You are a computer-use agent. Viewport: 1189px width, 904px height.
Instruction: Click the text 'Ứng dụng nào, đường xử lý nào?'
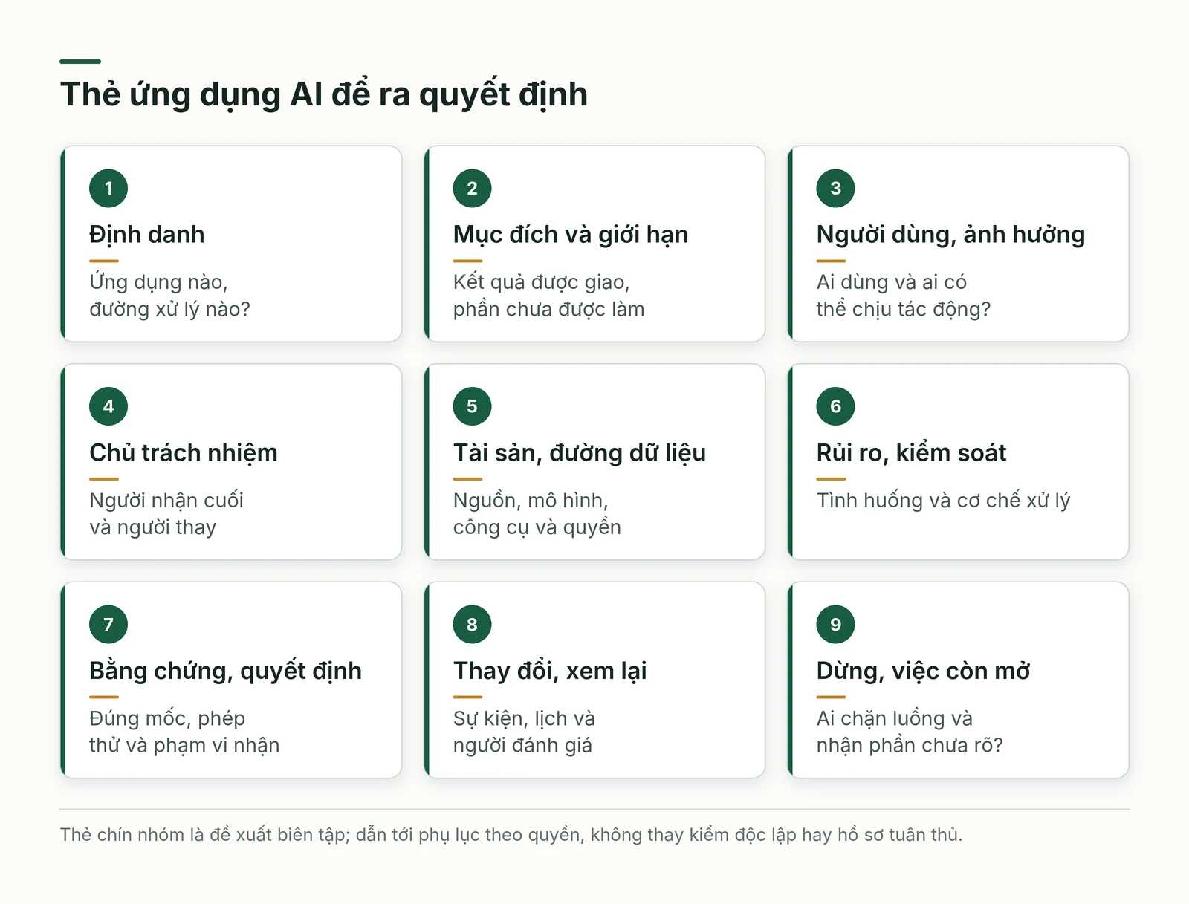pos(169,296)
